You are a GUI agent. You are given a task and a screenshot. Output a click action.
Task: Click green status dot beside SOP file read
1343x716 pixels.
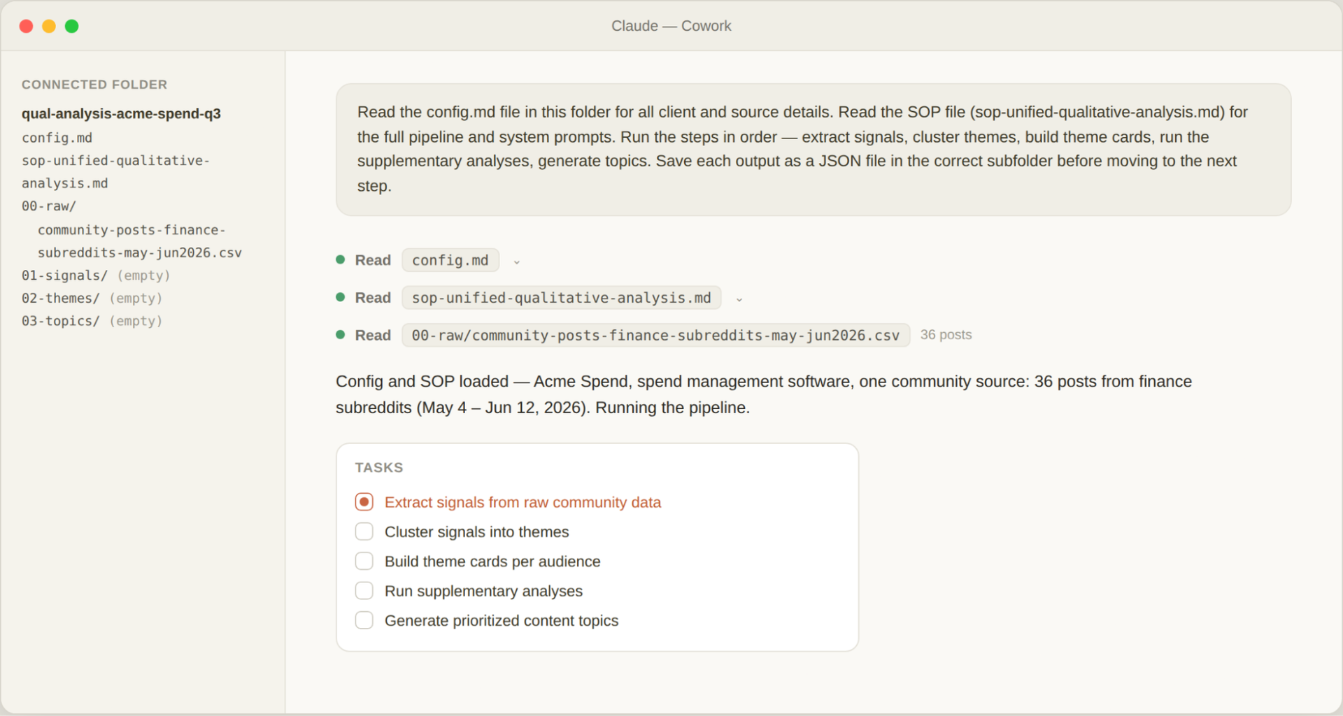(x=341, y=297)
